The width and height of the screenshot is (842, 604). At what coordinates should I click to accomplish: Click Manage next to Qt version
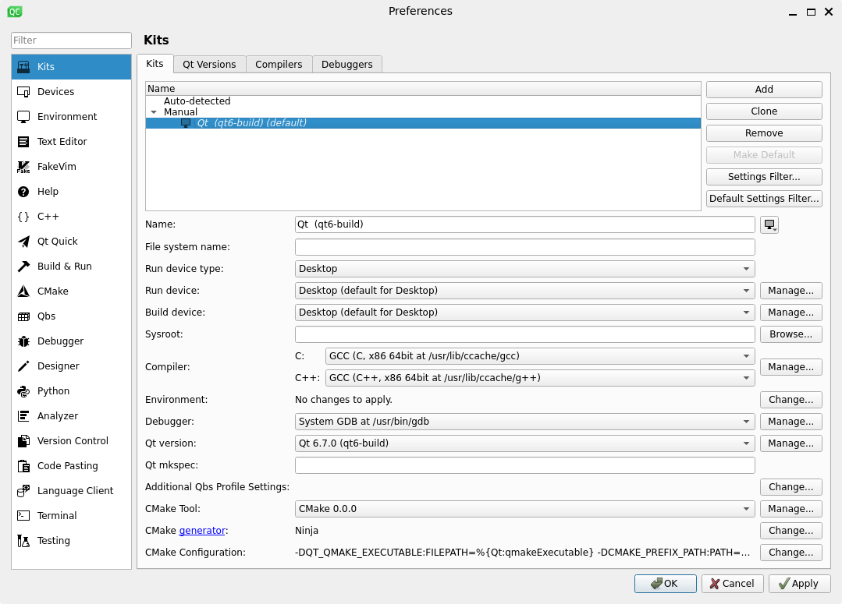pyautogui.click(x=791, y=443)
